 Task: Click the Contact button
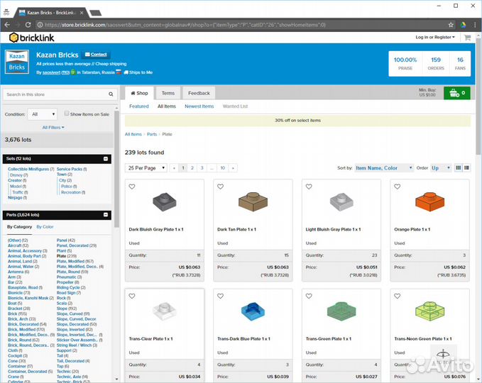[x=96, y=55]
